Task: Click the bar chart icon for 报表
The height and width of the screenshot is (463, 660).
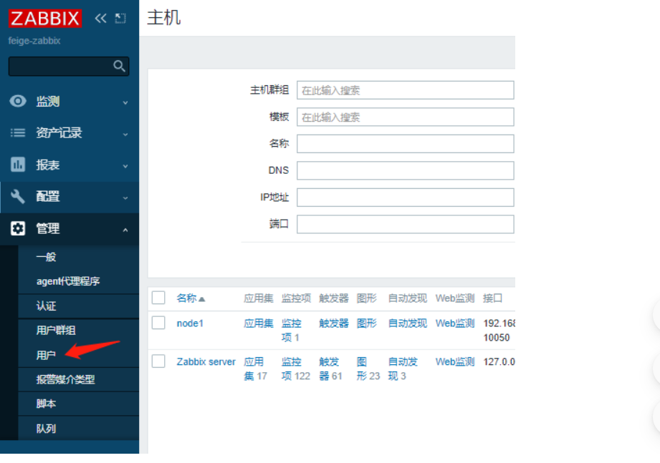Action: [18, 165]
